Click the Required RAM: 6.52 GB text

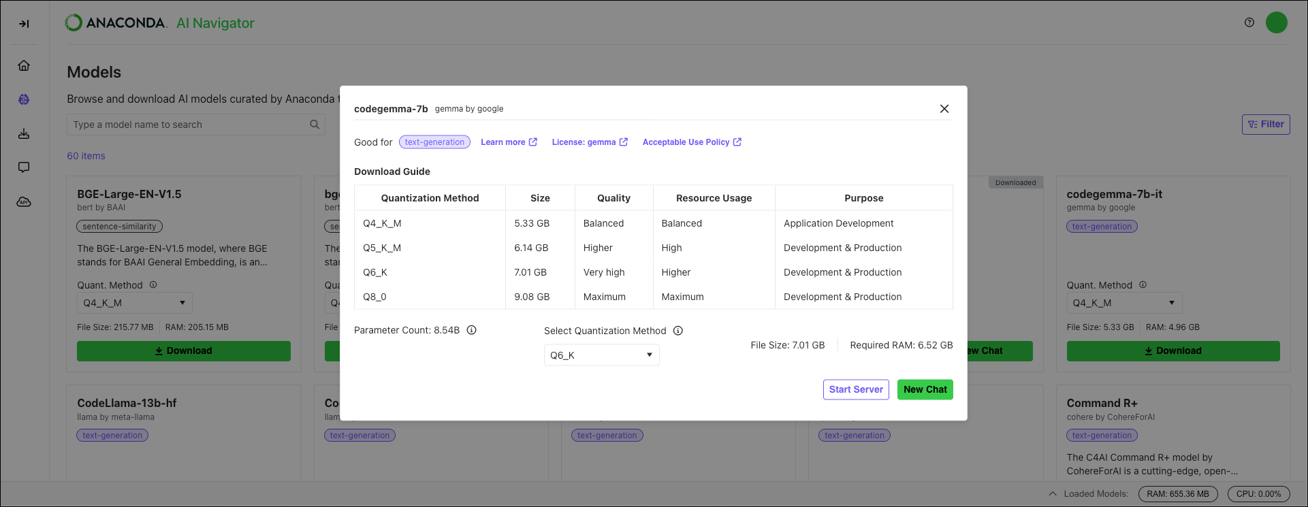902,345
